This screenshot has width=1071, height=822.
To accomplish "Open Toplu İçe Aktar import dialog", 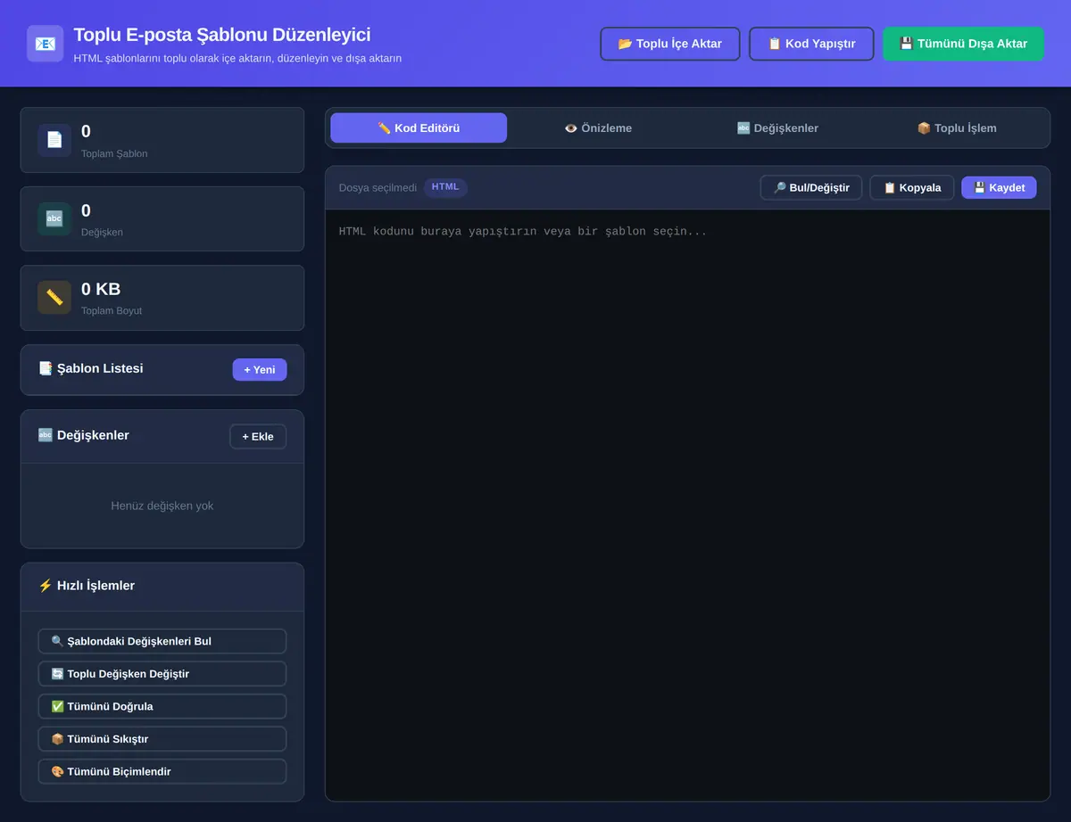I will click(x=669, y=44).
